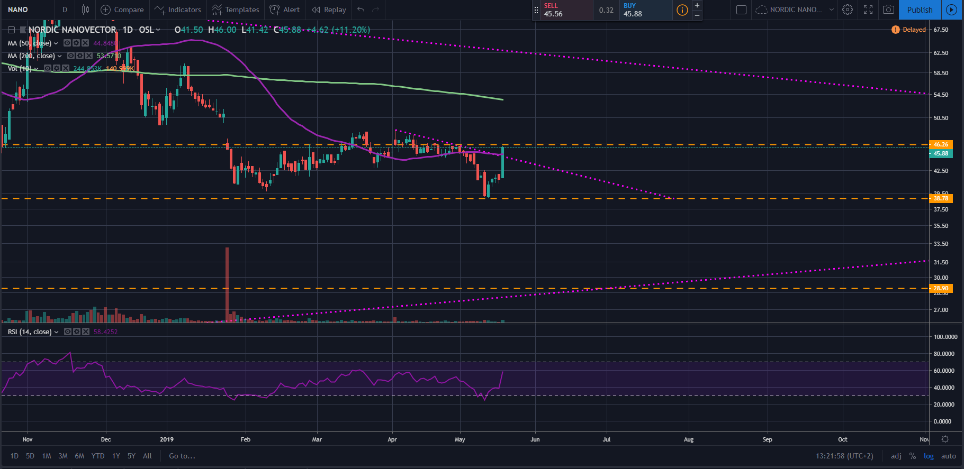The height and width of the screenshot is (469, 964).
Task: Click the SELL 45.56 button
Action: (x=566, y=10)
